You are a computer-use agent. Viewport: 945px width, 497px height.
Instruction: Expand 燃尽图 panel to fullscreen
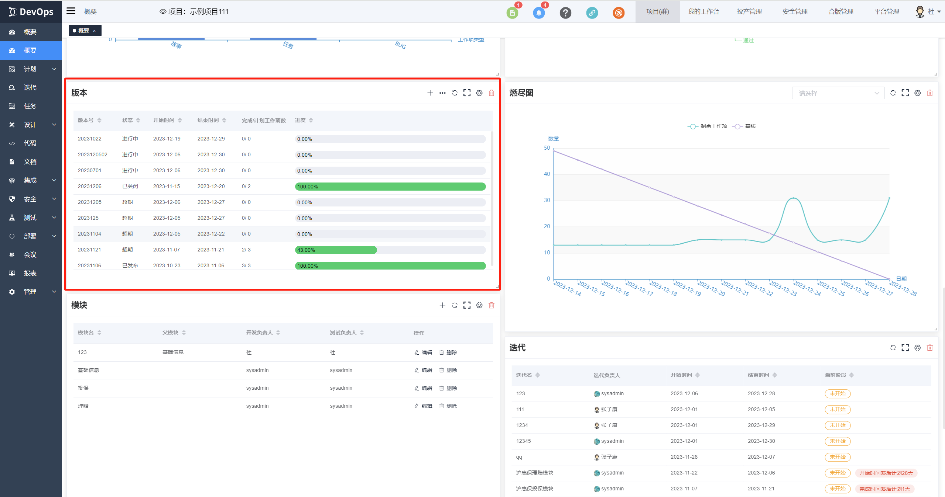(905, 93)
